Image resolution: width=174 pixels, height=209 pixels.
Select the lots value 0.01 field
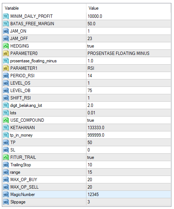[x=128, y=113]
